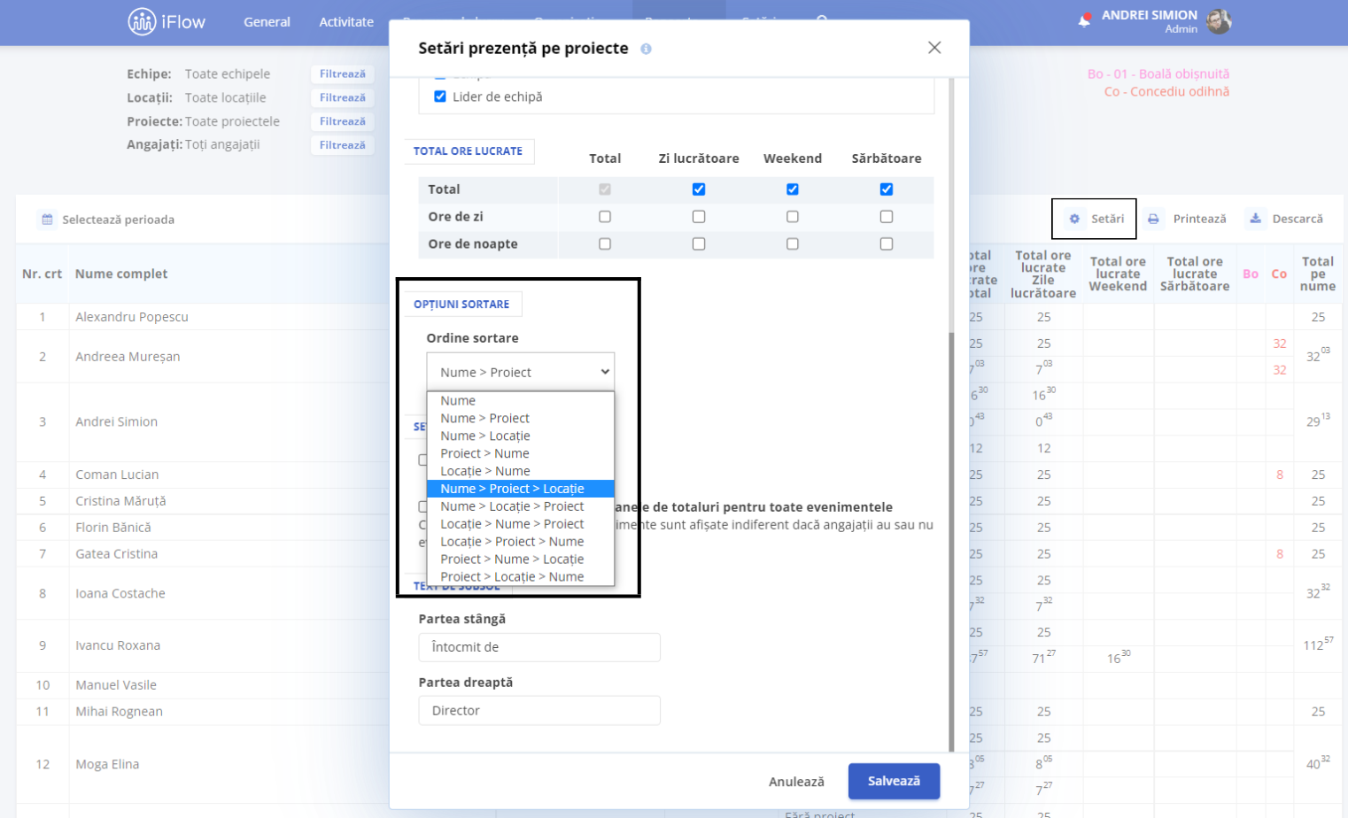Click the Printează printer icon
The height and width of the screenshot is (818, 1348).
[x=1153, y=219]
